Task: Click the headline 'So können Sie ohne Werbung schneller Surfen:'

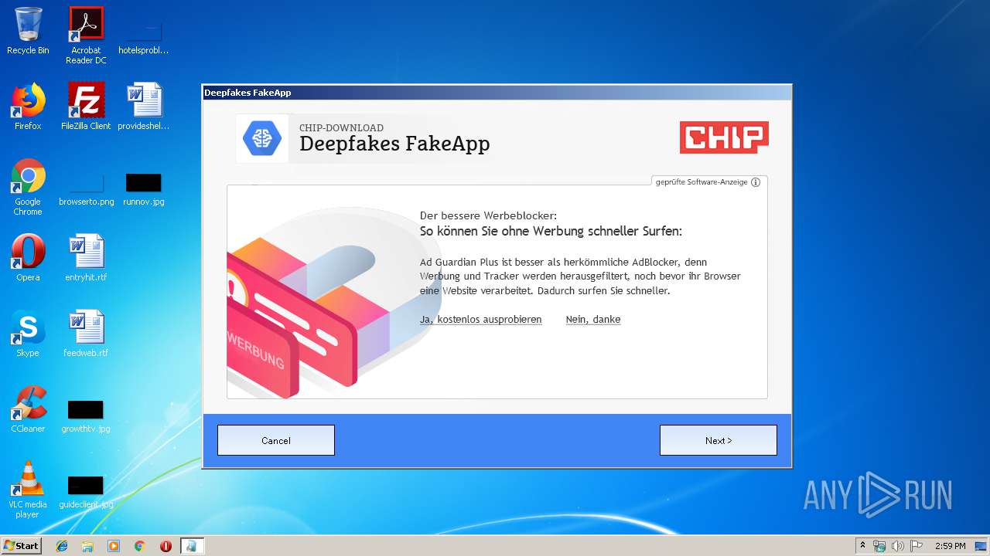Action: (x=551, y=232)
